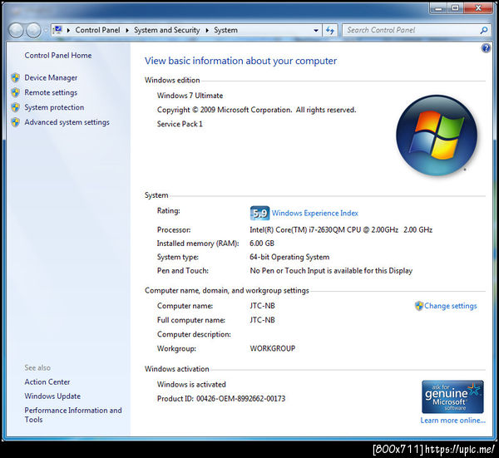Click the Forward navigation button
This screenshot has height=458, width=499.
coord(33,31)
